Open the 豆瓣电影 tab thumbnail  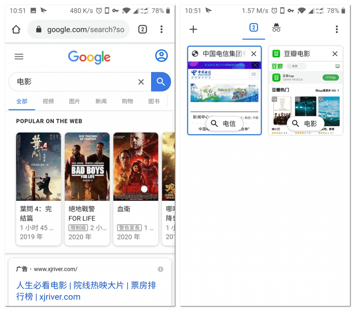point(305,98)
